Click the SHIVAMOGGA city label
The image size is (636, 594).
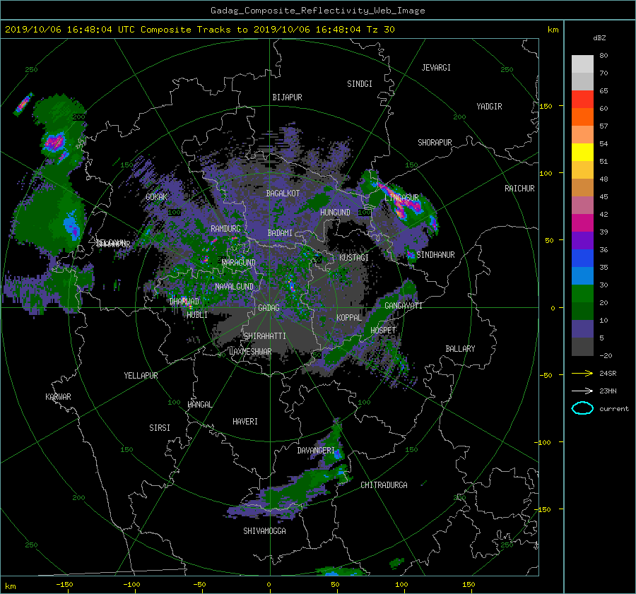(x=264, y=531)
